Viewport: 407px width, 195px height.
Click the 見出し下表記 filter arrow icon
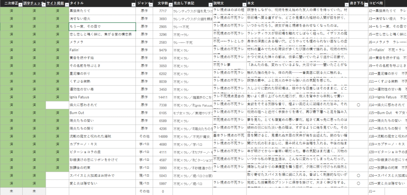click(210, 4)
